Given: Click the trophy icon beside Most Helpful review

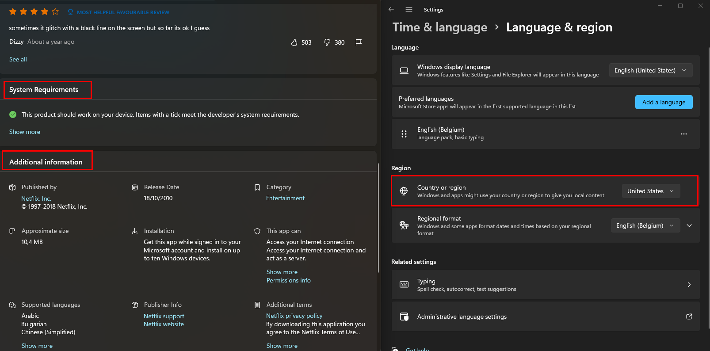Looking at the screenshot, I should (x=70, y=12).
